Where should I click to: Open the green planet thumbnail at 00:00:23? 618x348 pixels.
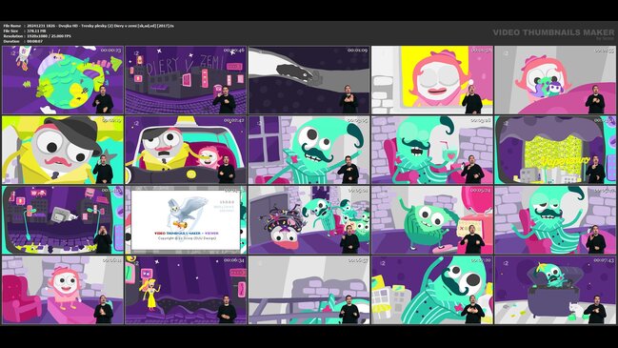point(63,80)
